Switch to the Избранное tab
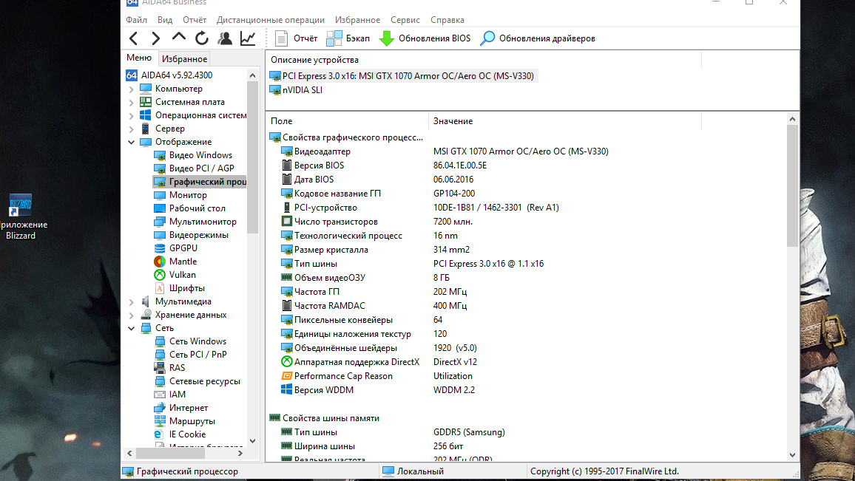Screen dimensions: 855x481 click(x=184, y=59)
